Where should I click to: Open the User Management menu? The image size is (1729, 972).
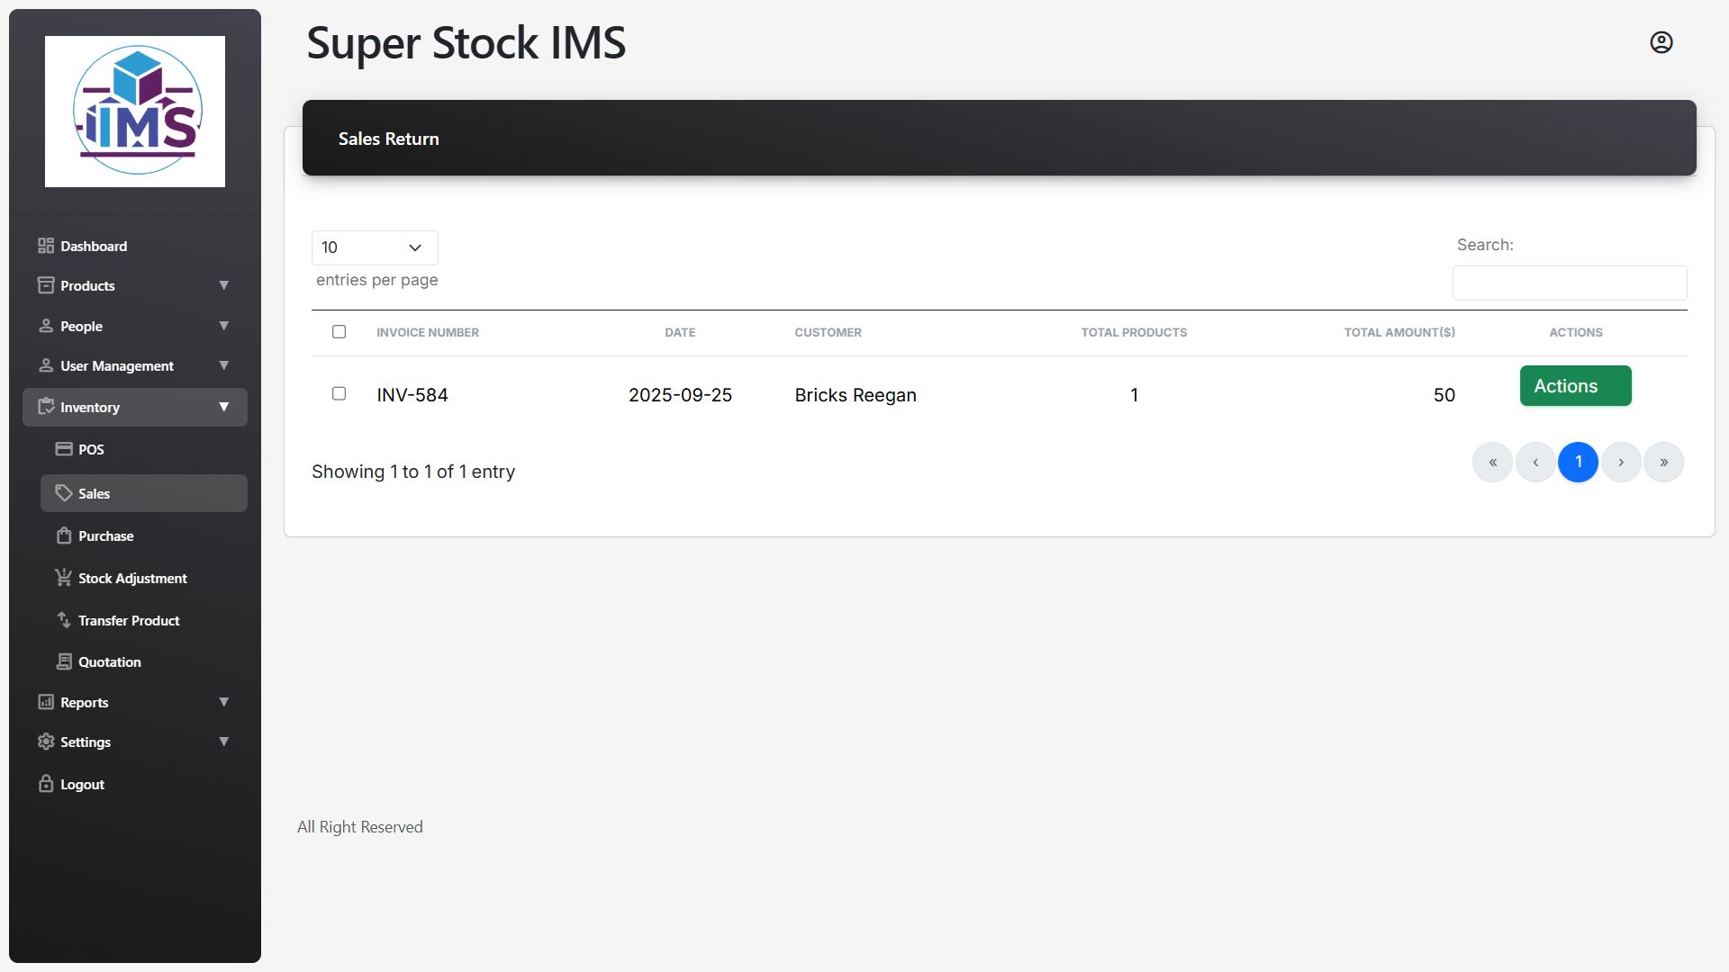(117, 365)
